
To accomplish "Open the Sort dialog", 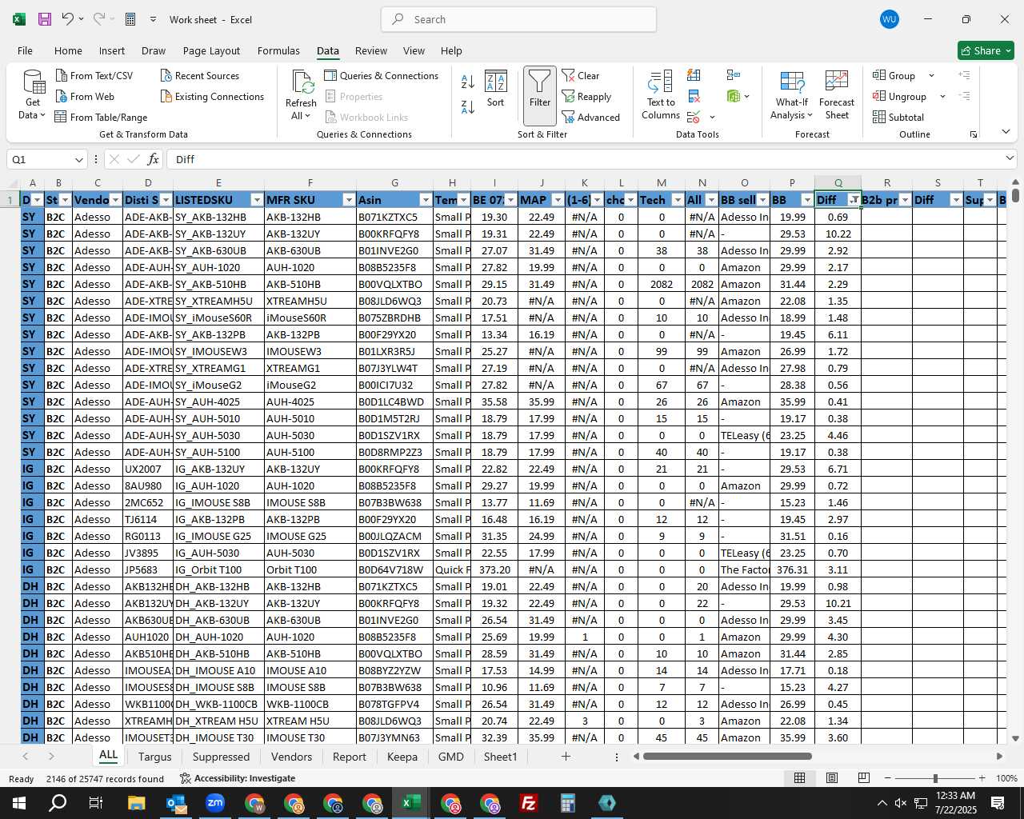I will (x=496, y=89).
